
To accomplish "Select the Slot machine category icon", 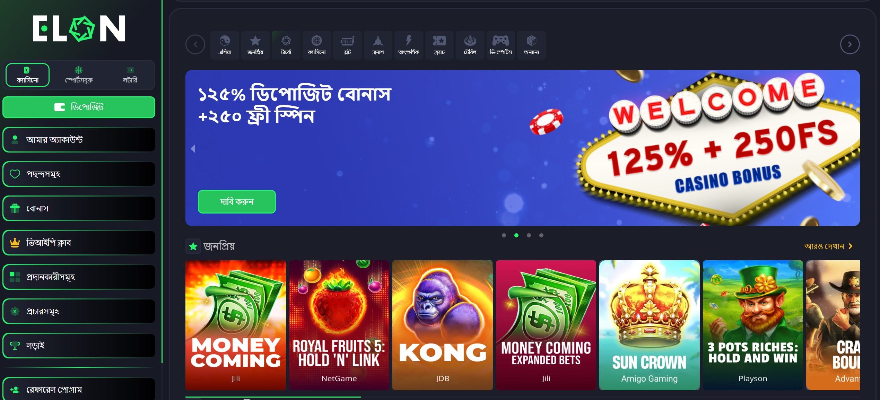I will pos(347,45).
